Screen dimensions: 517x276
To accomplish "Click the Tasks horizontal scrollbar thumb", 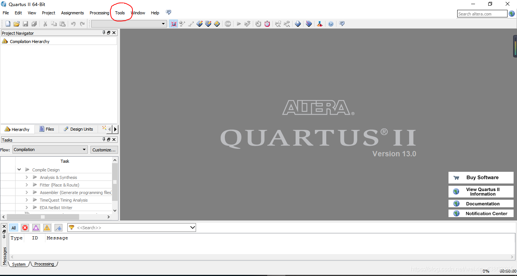I will [43, 217].
